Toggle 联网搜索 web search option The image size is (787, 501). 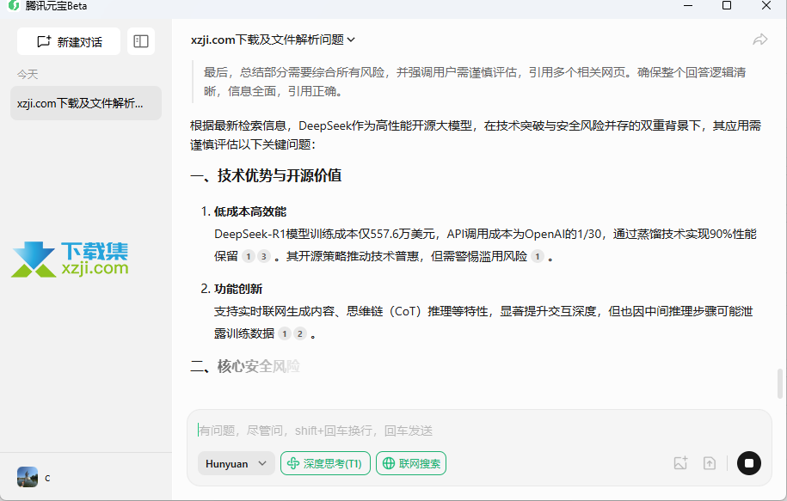pyautogui.click(x=411, y=463)
